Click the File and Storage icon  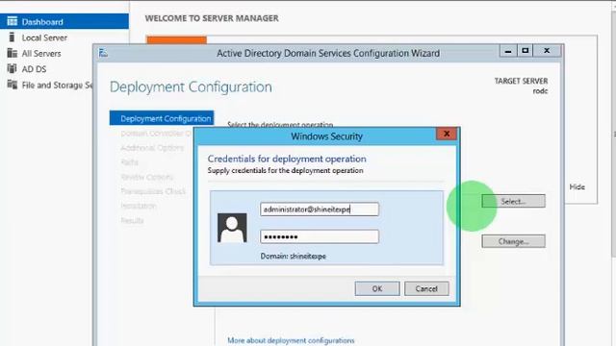[13, 85]
